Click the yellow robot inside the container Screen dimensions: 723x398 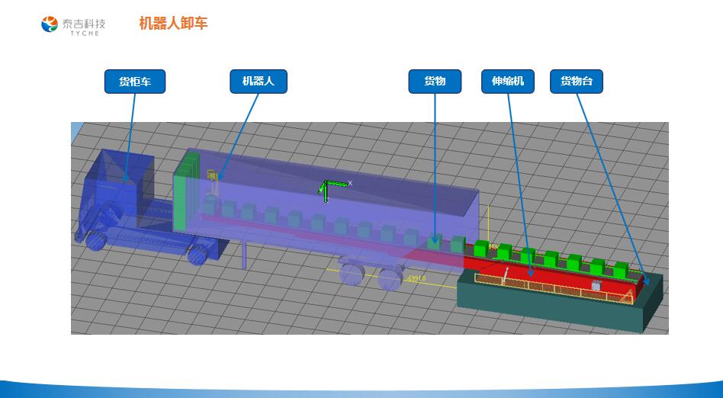(x=213, y=179)
